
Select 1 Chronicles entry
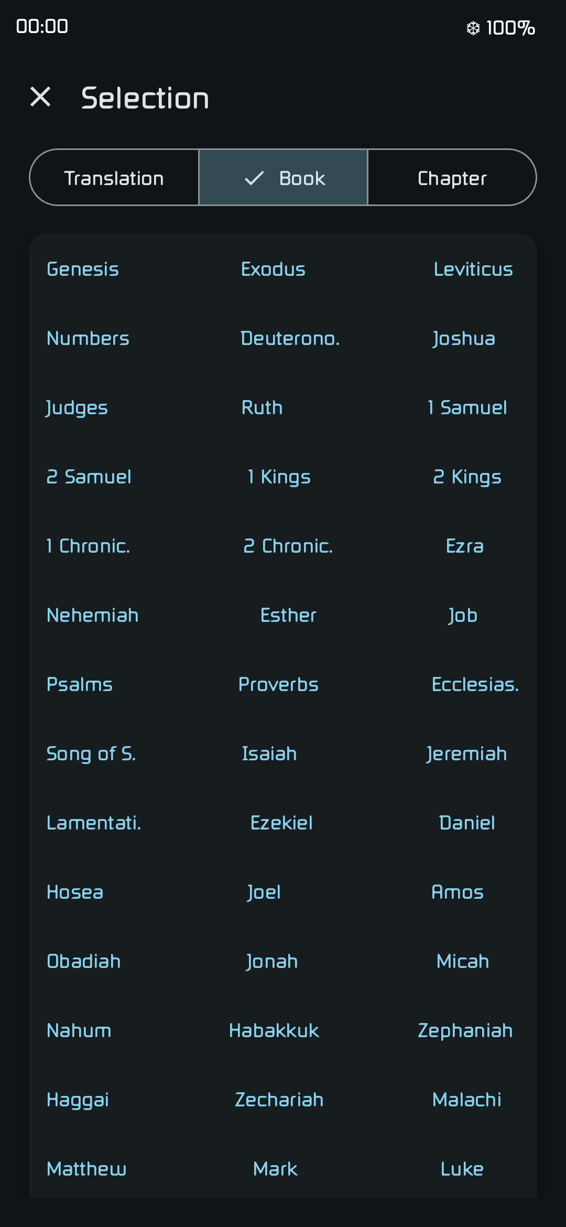[x=88, y=546]
